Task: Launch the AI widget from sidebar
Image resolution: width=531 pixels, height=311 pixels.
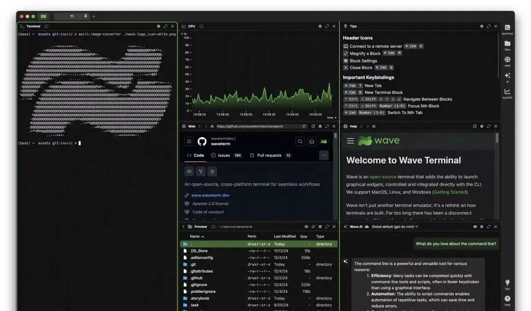Action: coord(507,77)
